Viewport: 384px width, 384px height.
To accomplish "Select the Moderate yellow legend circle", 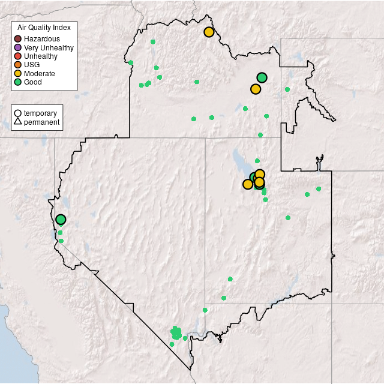I will click(18, 73).
